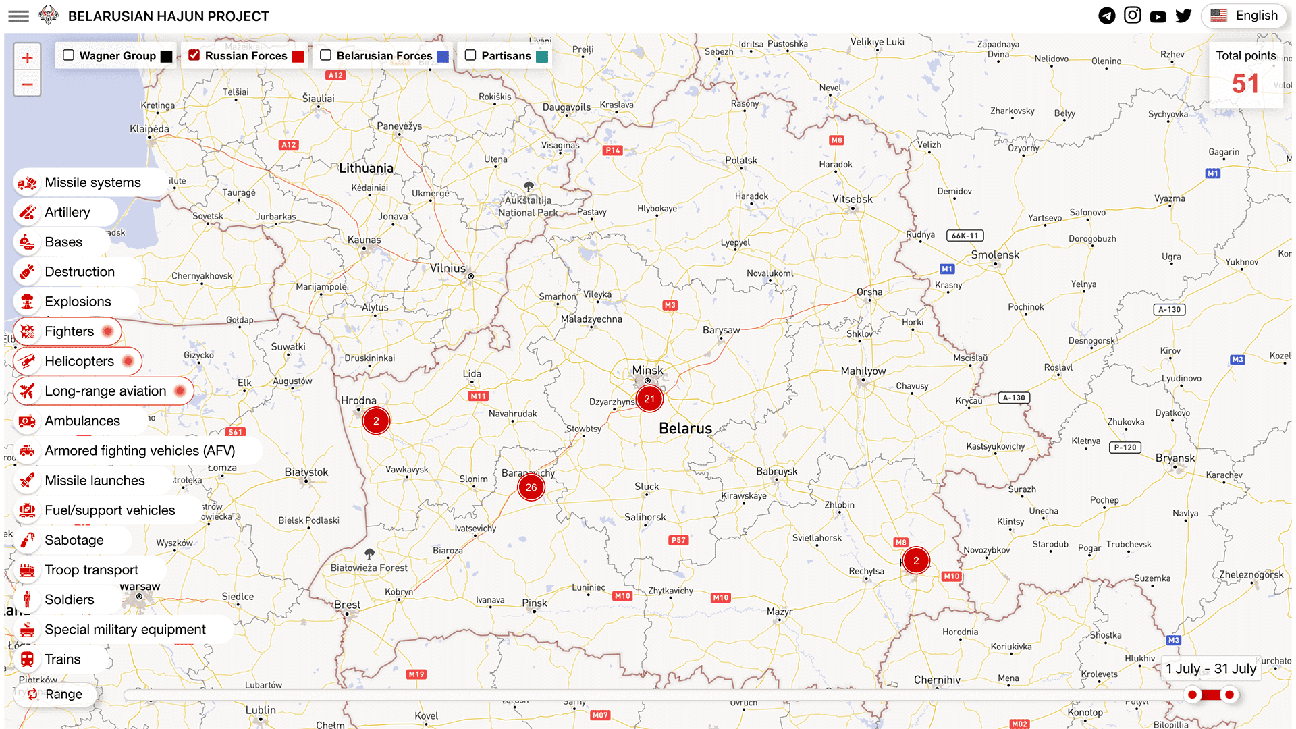Uncheck the Russian Forces filter
The image size is (1296, 729).
pos(194,55)
